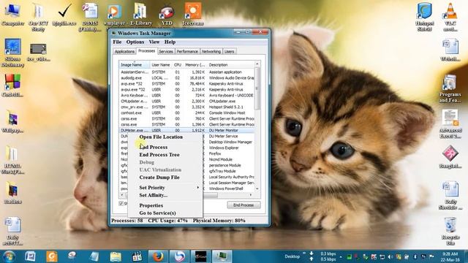
Task: Open the DBMS document icon on desktop
Action: click(x=89, y=18)
